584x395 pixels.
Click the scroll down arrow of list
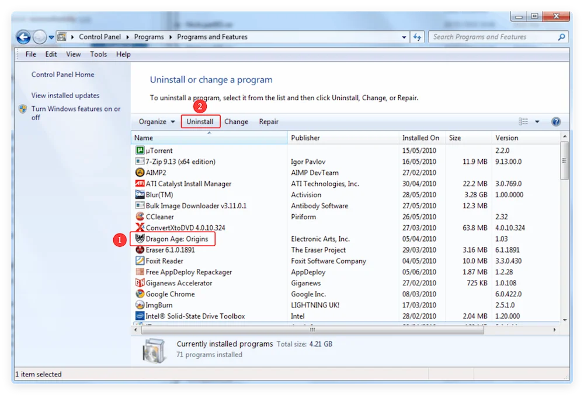(x=565, y=320)
